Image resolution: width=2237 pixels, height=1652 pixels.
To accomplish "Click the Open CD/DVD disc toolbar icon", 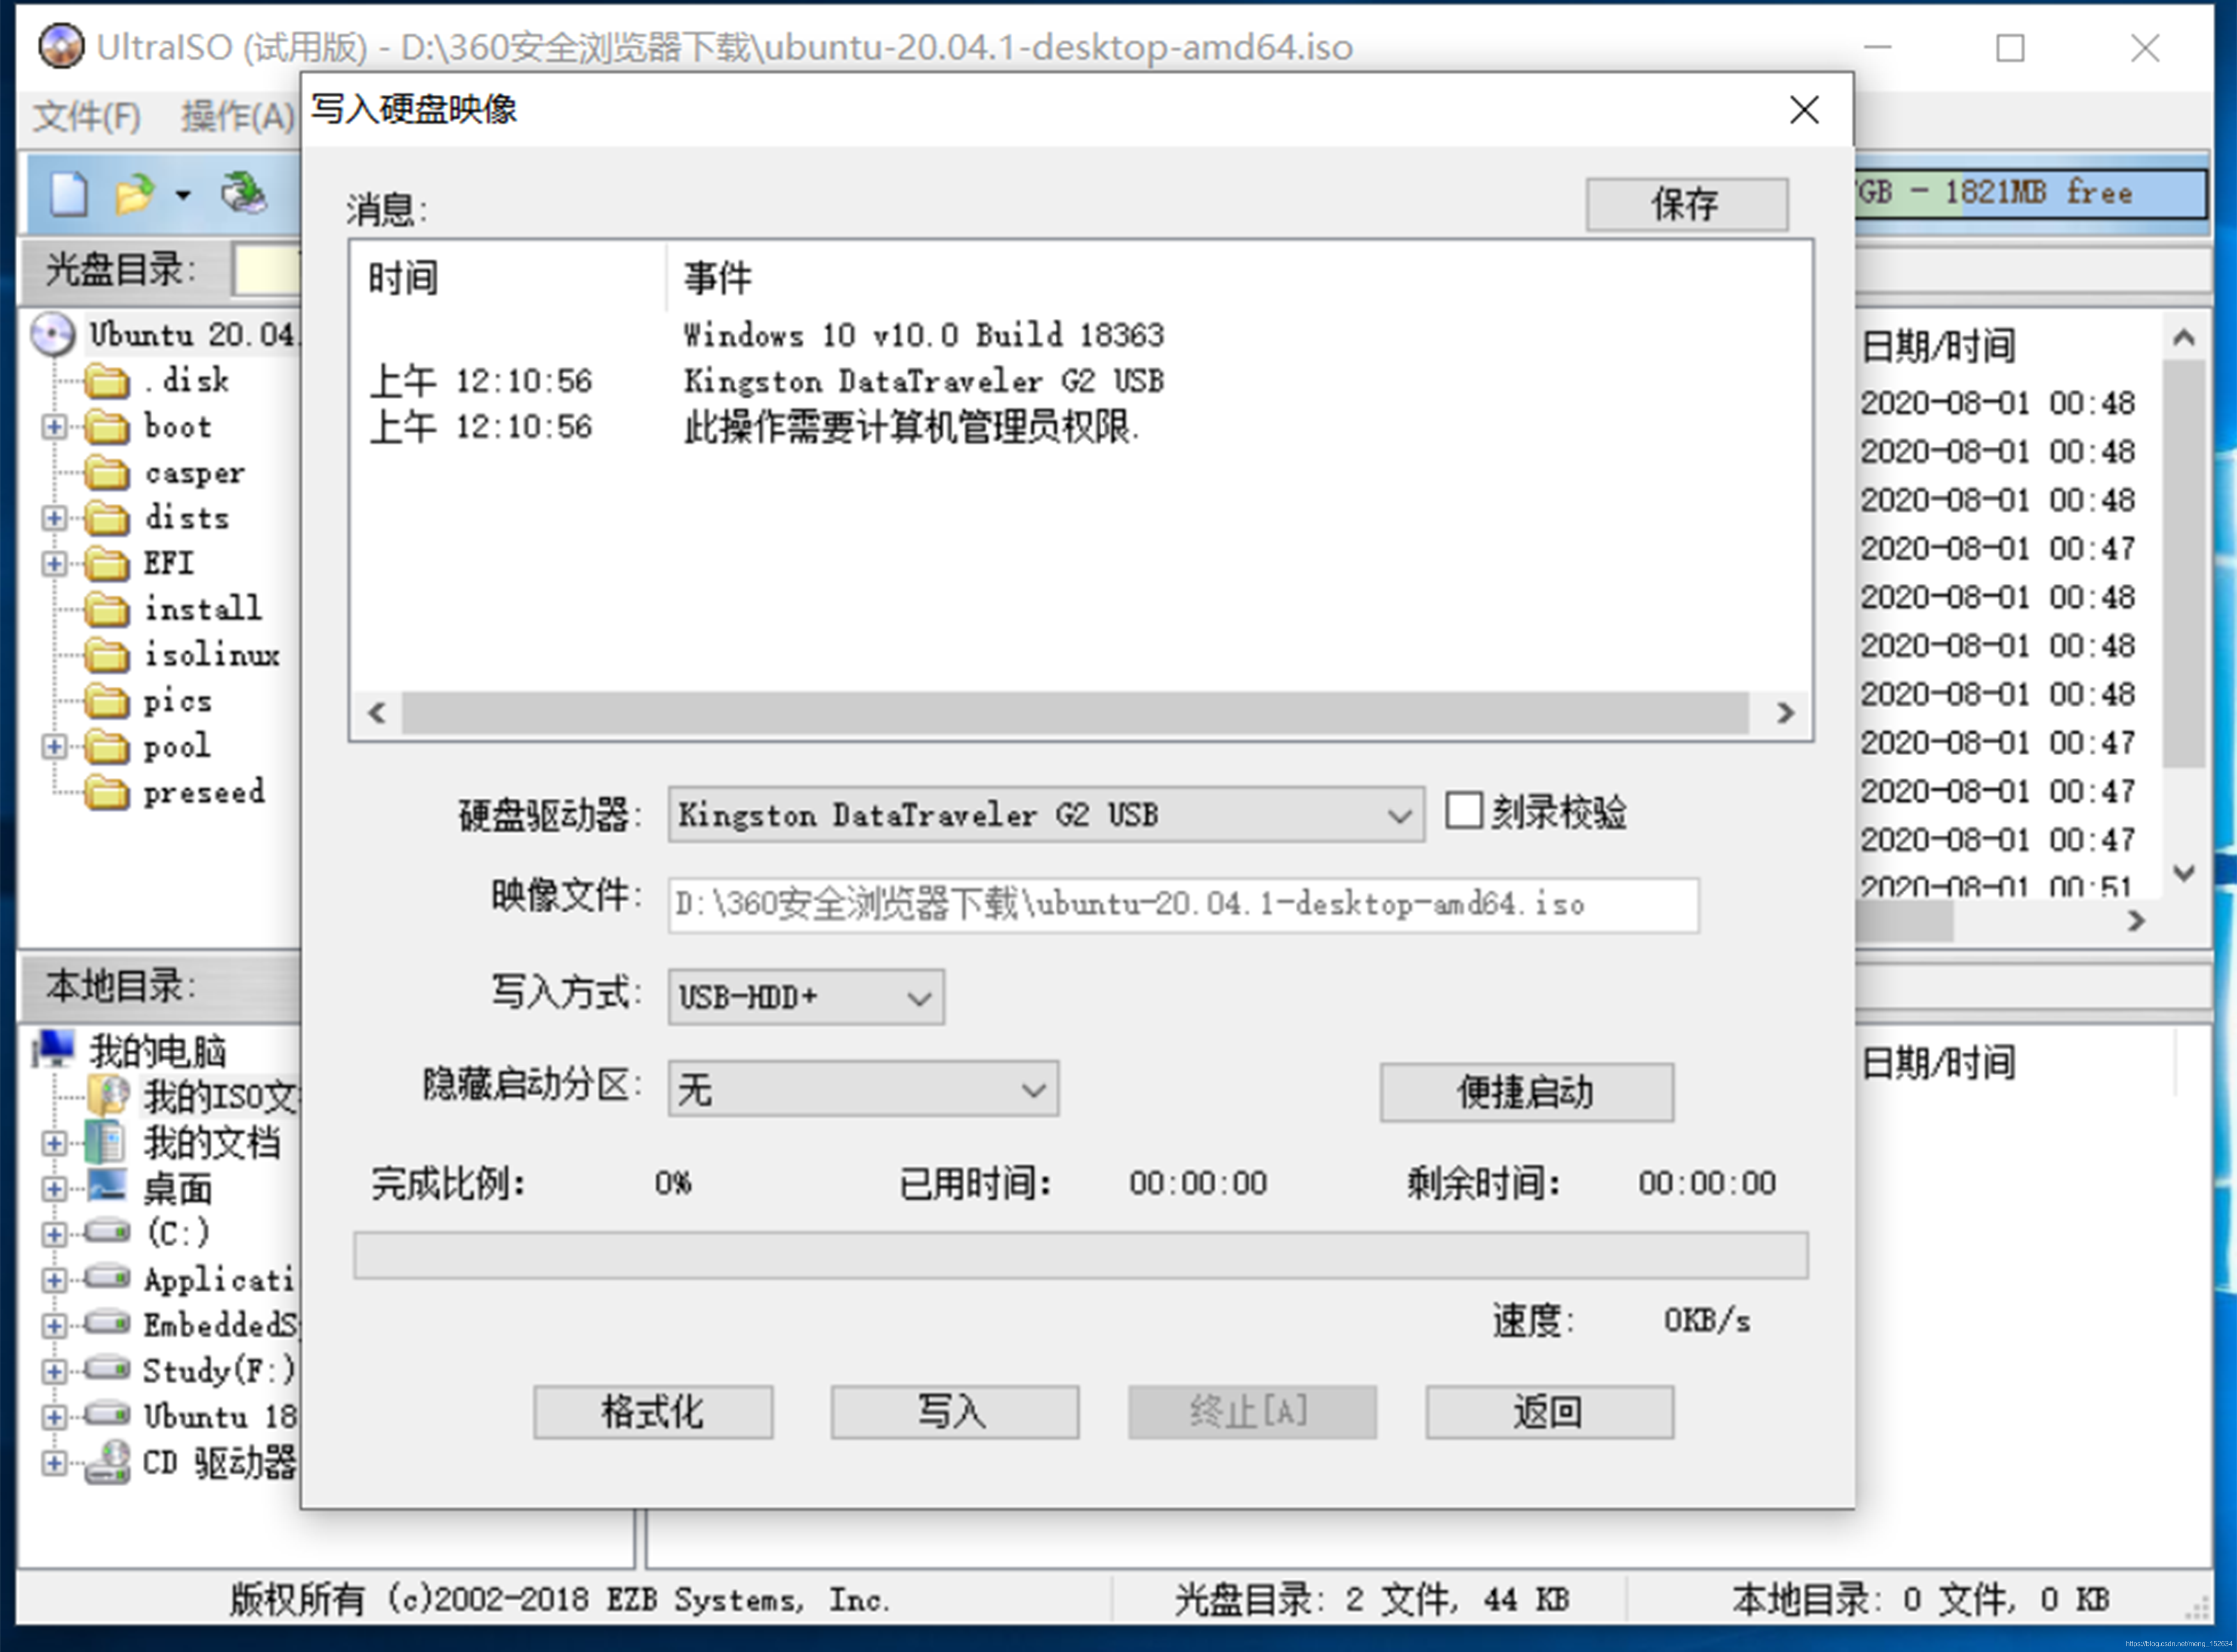I will point(243,193).
